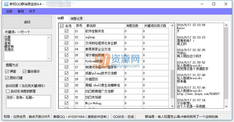This screenshot has width=234, height=122.
Task: Click 客服QQ：410261664 status bar entry
Action: (x=81, y=117)
